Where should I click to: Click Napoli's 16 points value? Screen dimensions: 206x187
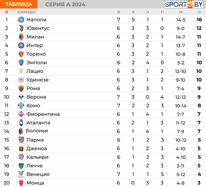[199, 20]
